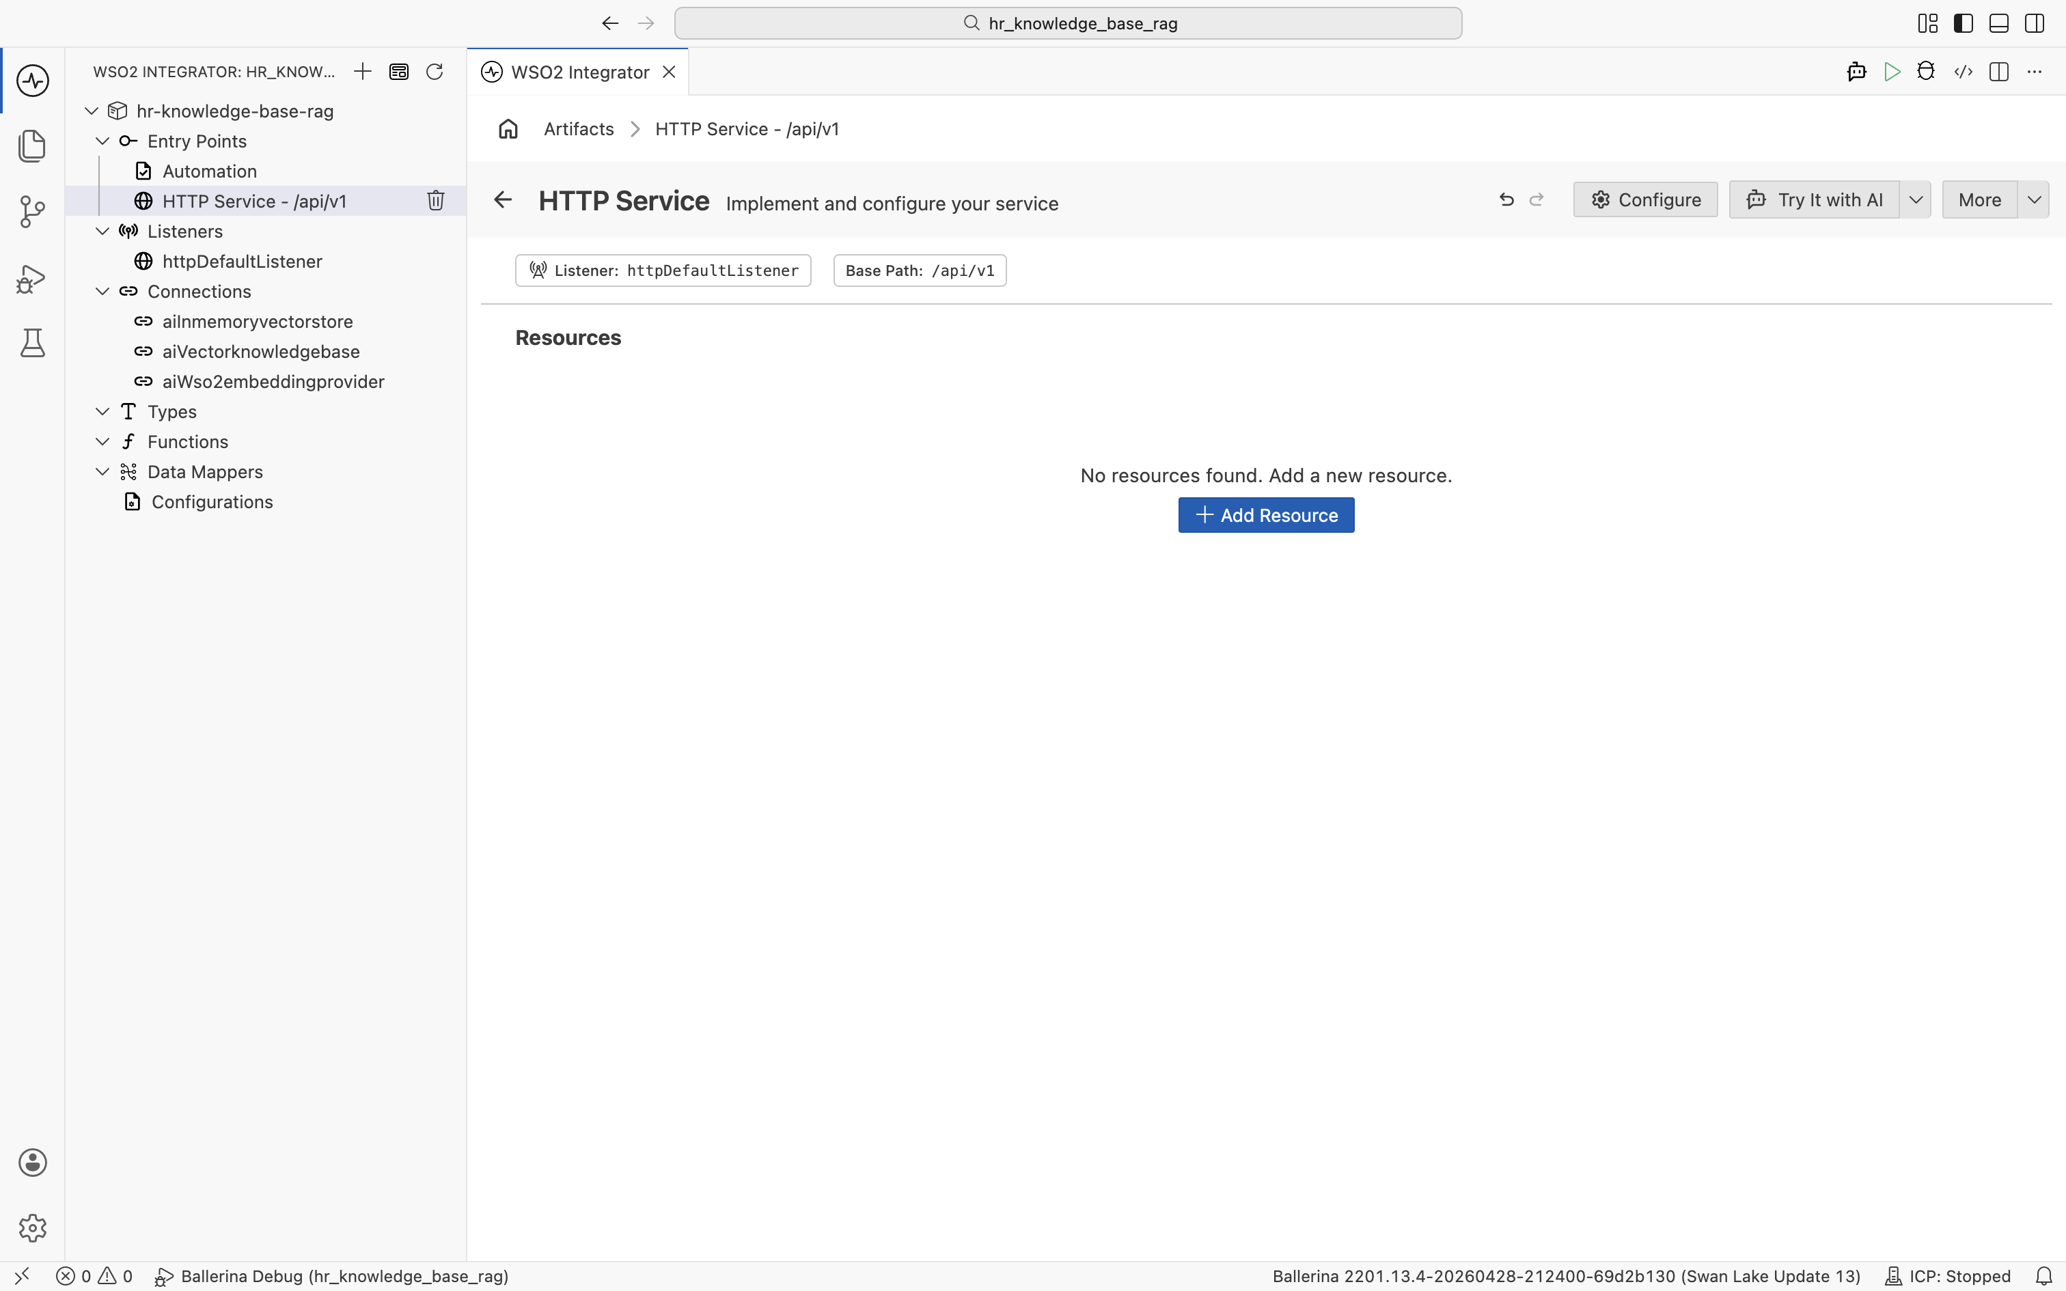Collapse the Listeners section

pos(102,232)
